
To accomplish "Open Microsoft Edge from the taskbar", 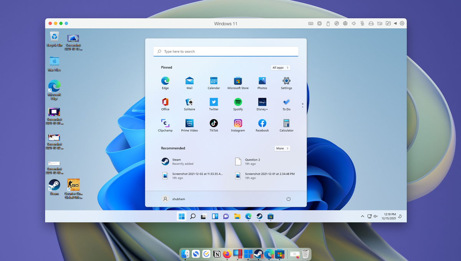I will [248, 216].
